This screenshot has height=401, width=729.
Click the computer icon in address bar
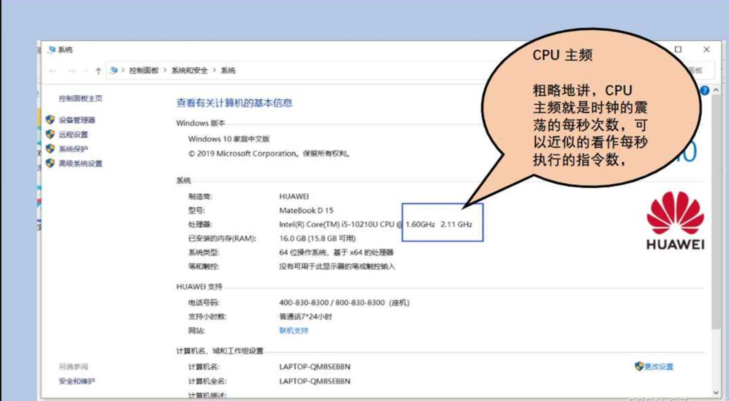point(113,70)
